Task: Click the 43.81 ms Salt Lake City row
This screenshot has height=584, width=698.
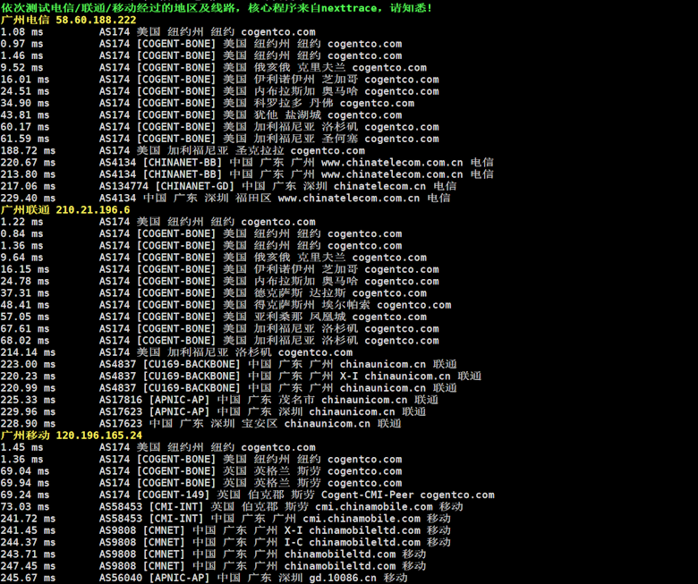Action: [201, 115]
